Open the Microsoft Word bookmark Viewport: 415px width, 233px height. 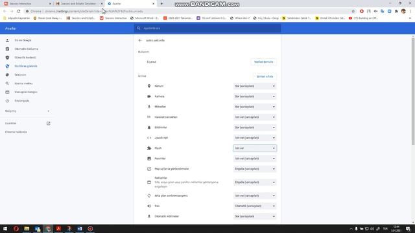coord(145,18)
